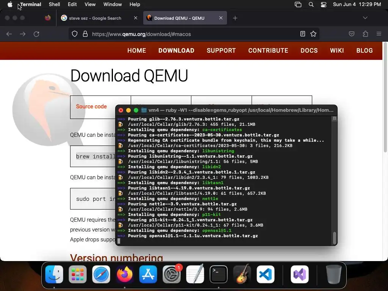Go to QEMU HOME page
Screen dimensions: 388x291
click(x=136, y=50)
